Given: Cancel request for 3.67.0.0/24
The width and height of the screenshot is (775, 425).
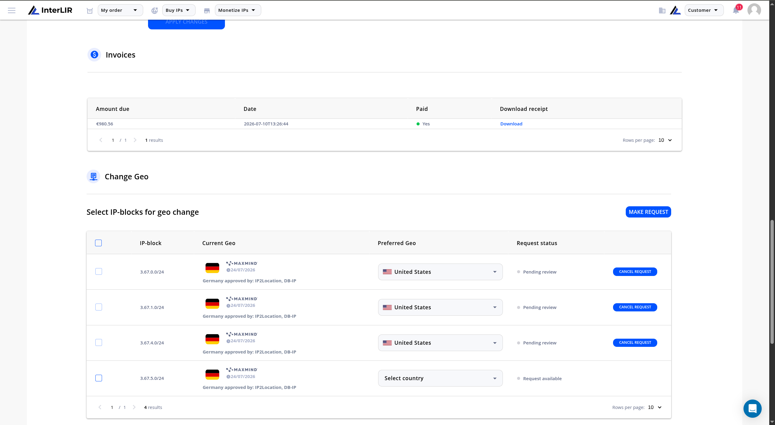Looking at the screenshot, I should pyautogui.click(x=635, y=272).
